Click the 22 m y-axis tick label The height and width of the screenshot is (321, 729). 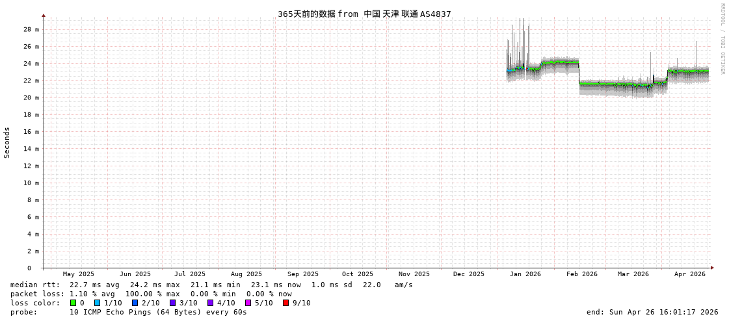(x=31, y=81)
